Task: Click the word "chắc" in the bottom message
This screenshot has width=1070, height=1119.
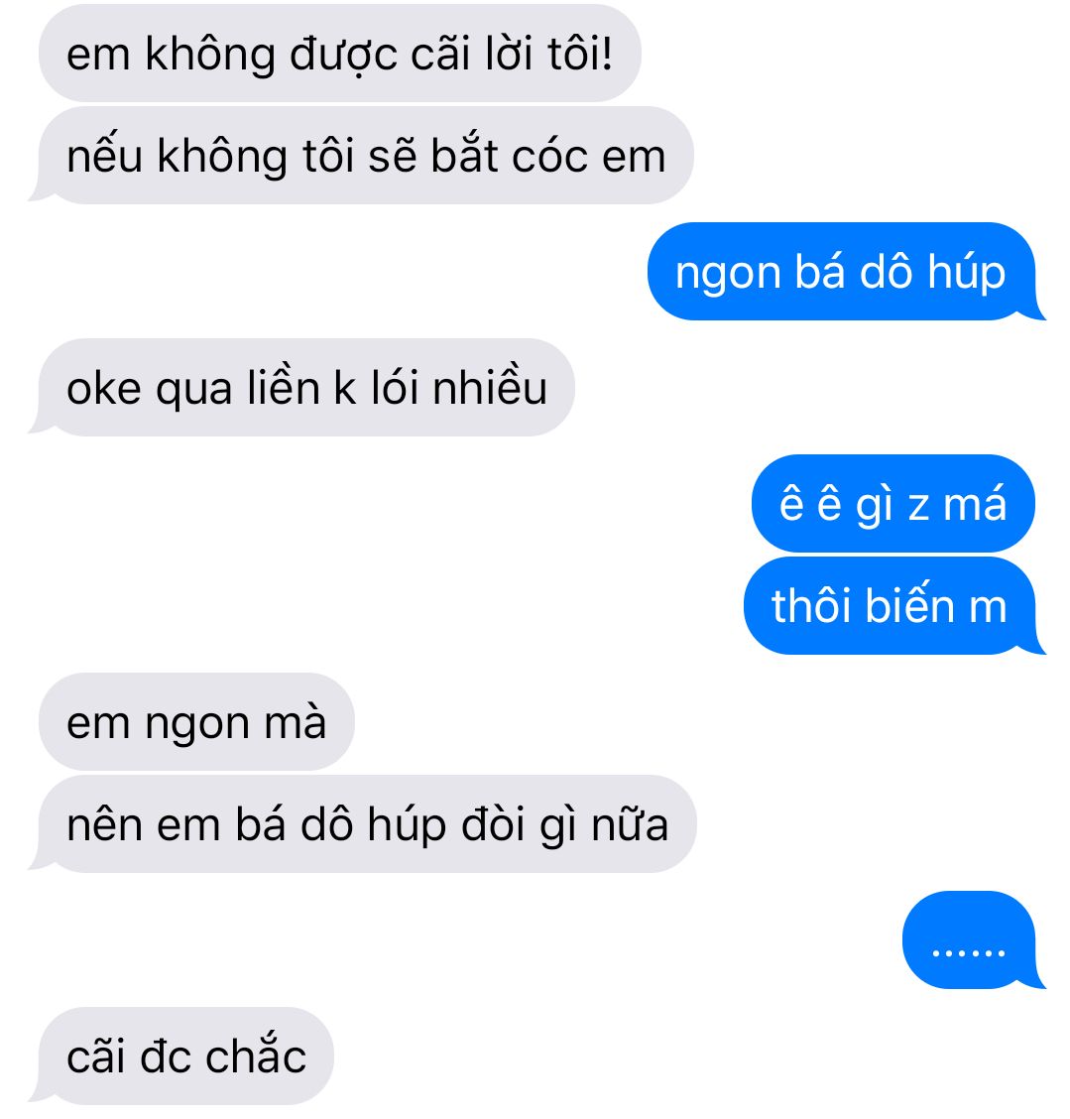Action: [x=256, y=1054]
